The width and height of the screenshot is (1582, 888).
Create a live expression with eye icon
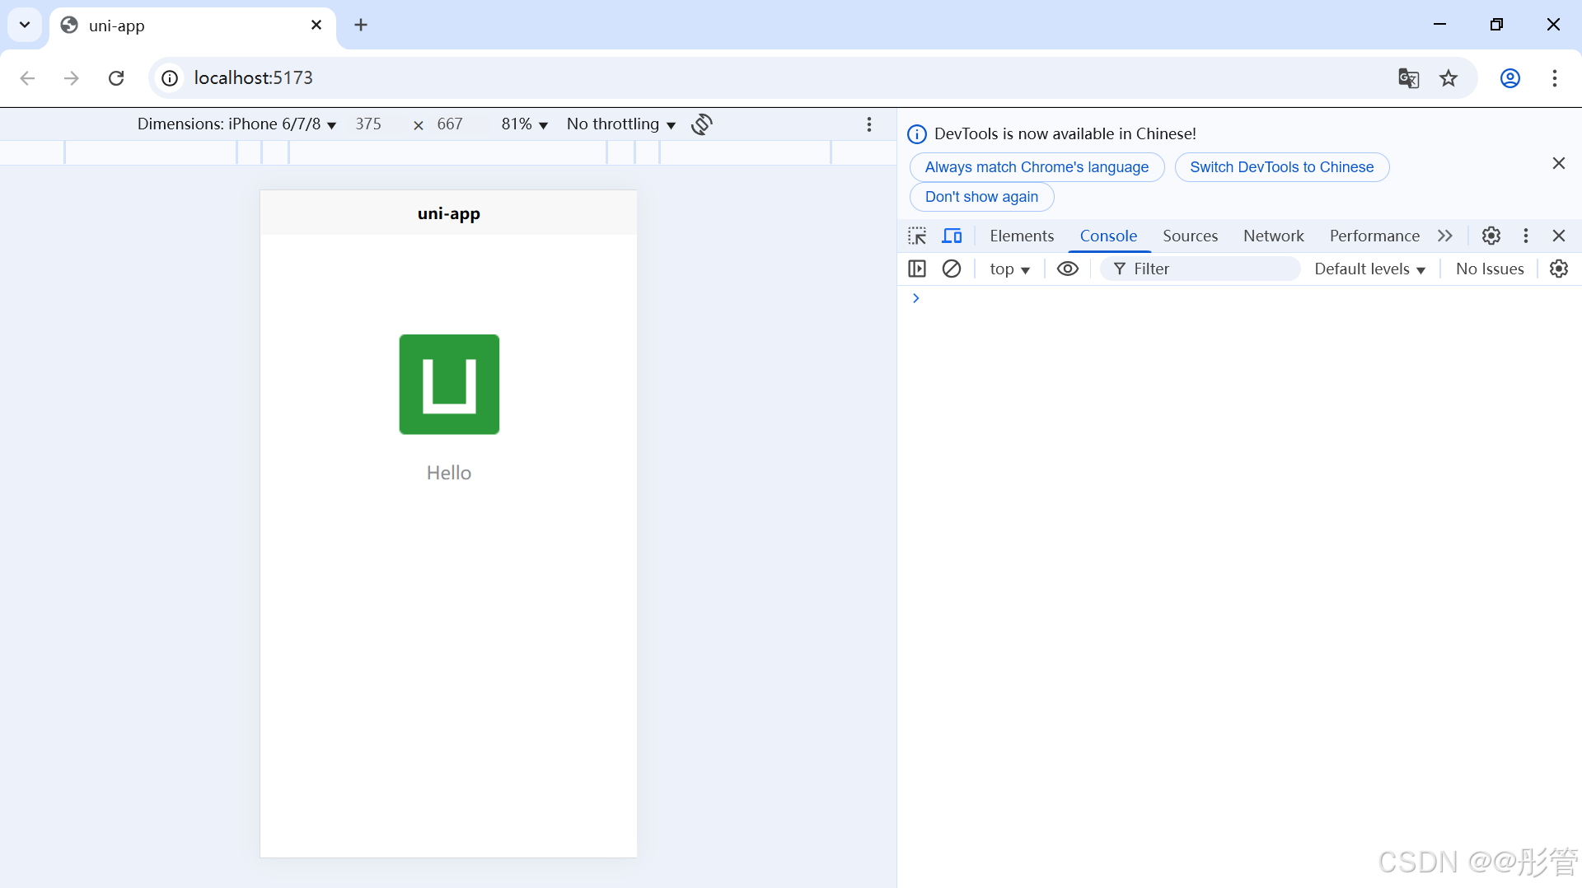coord(1067,269)
